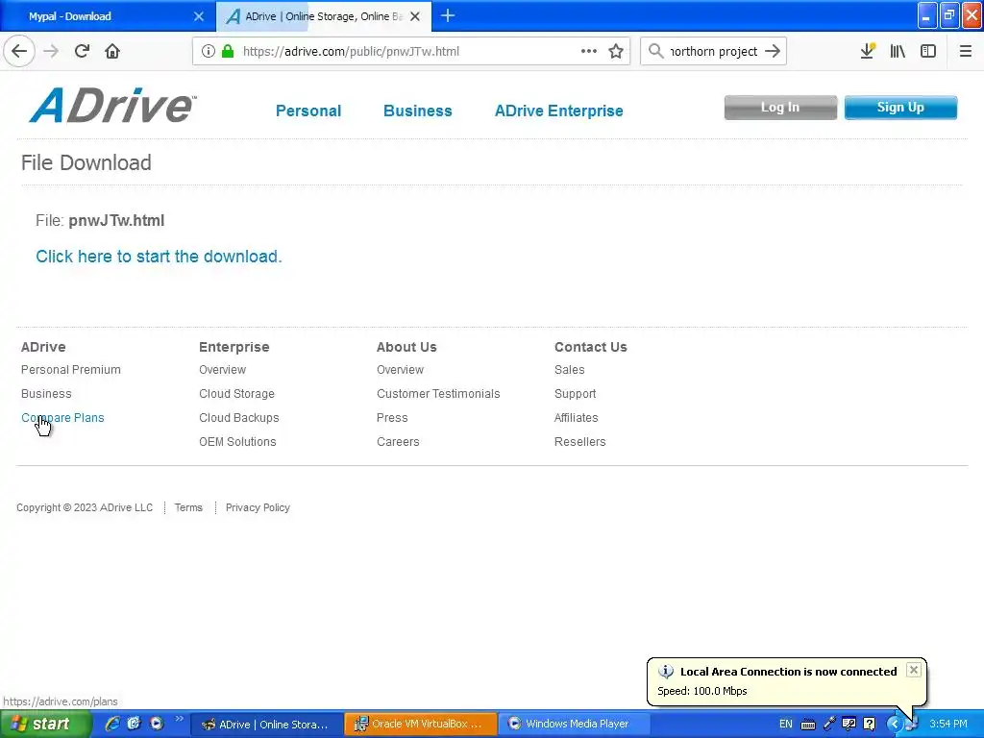Open the Press footer link
Screen dimensions: 984x738
pos(392,417)
